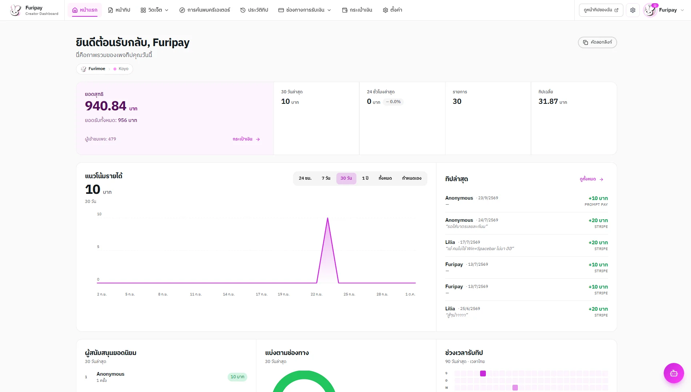Click the Furipay rabbit logo icon
The image size is (691, 392).
pyautogui.click(x=16, y=10)
